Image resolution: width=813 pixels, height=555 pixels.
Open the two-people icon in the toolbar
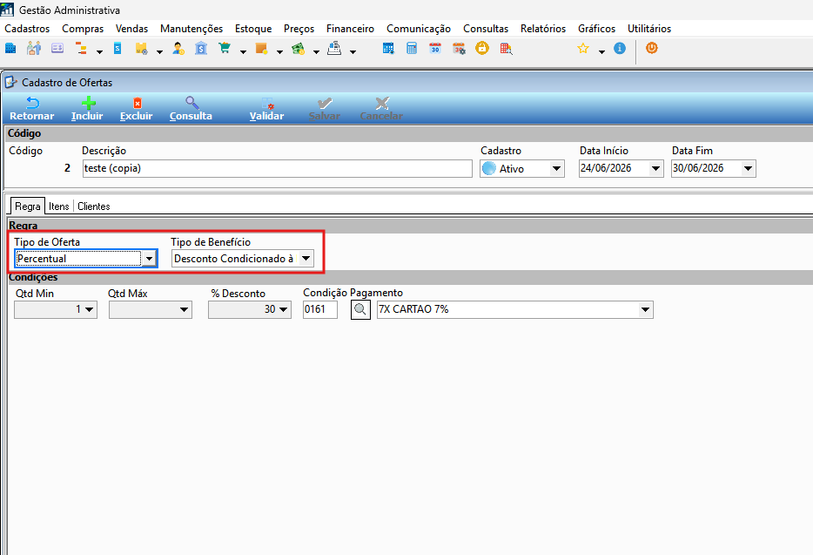(34, 49)
